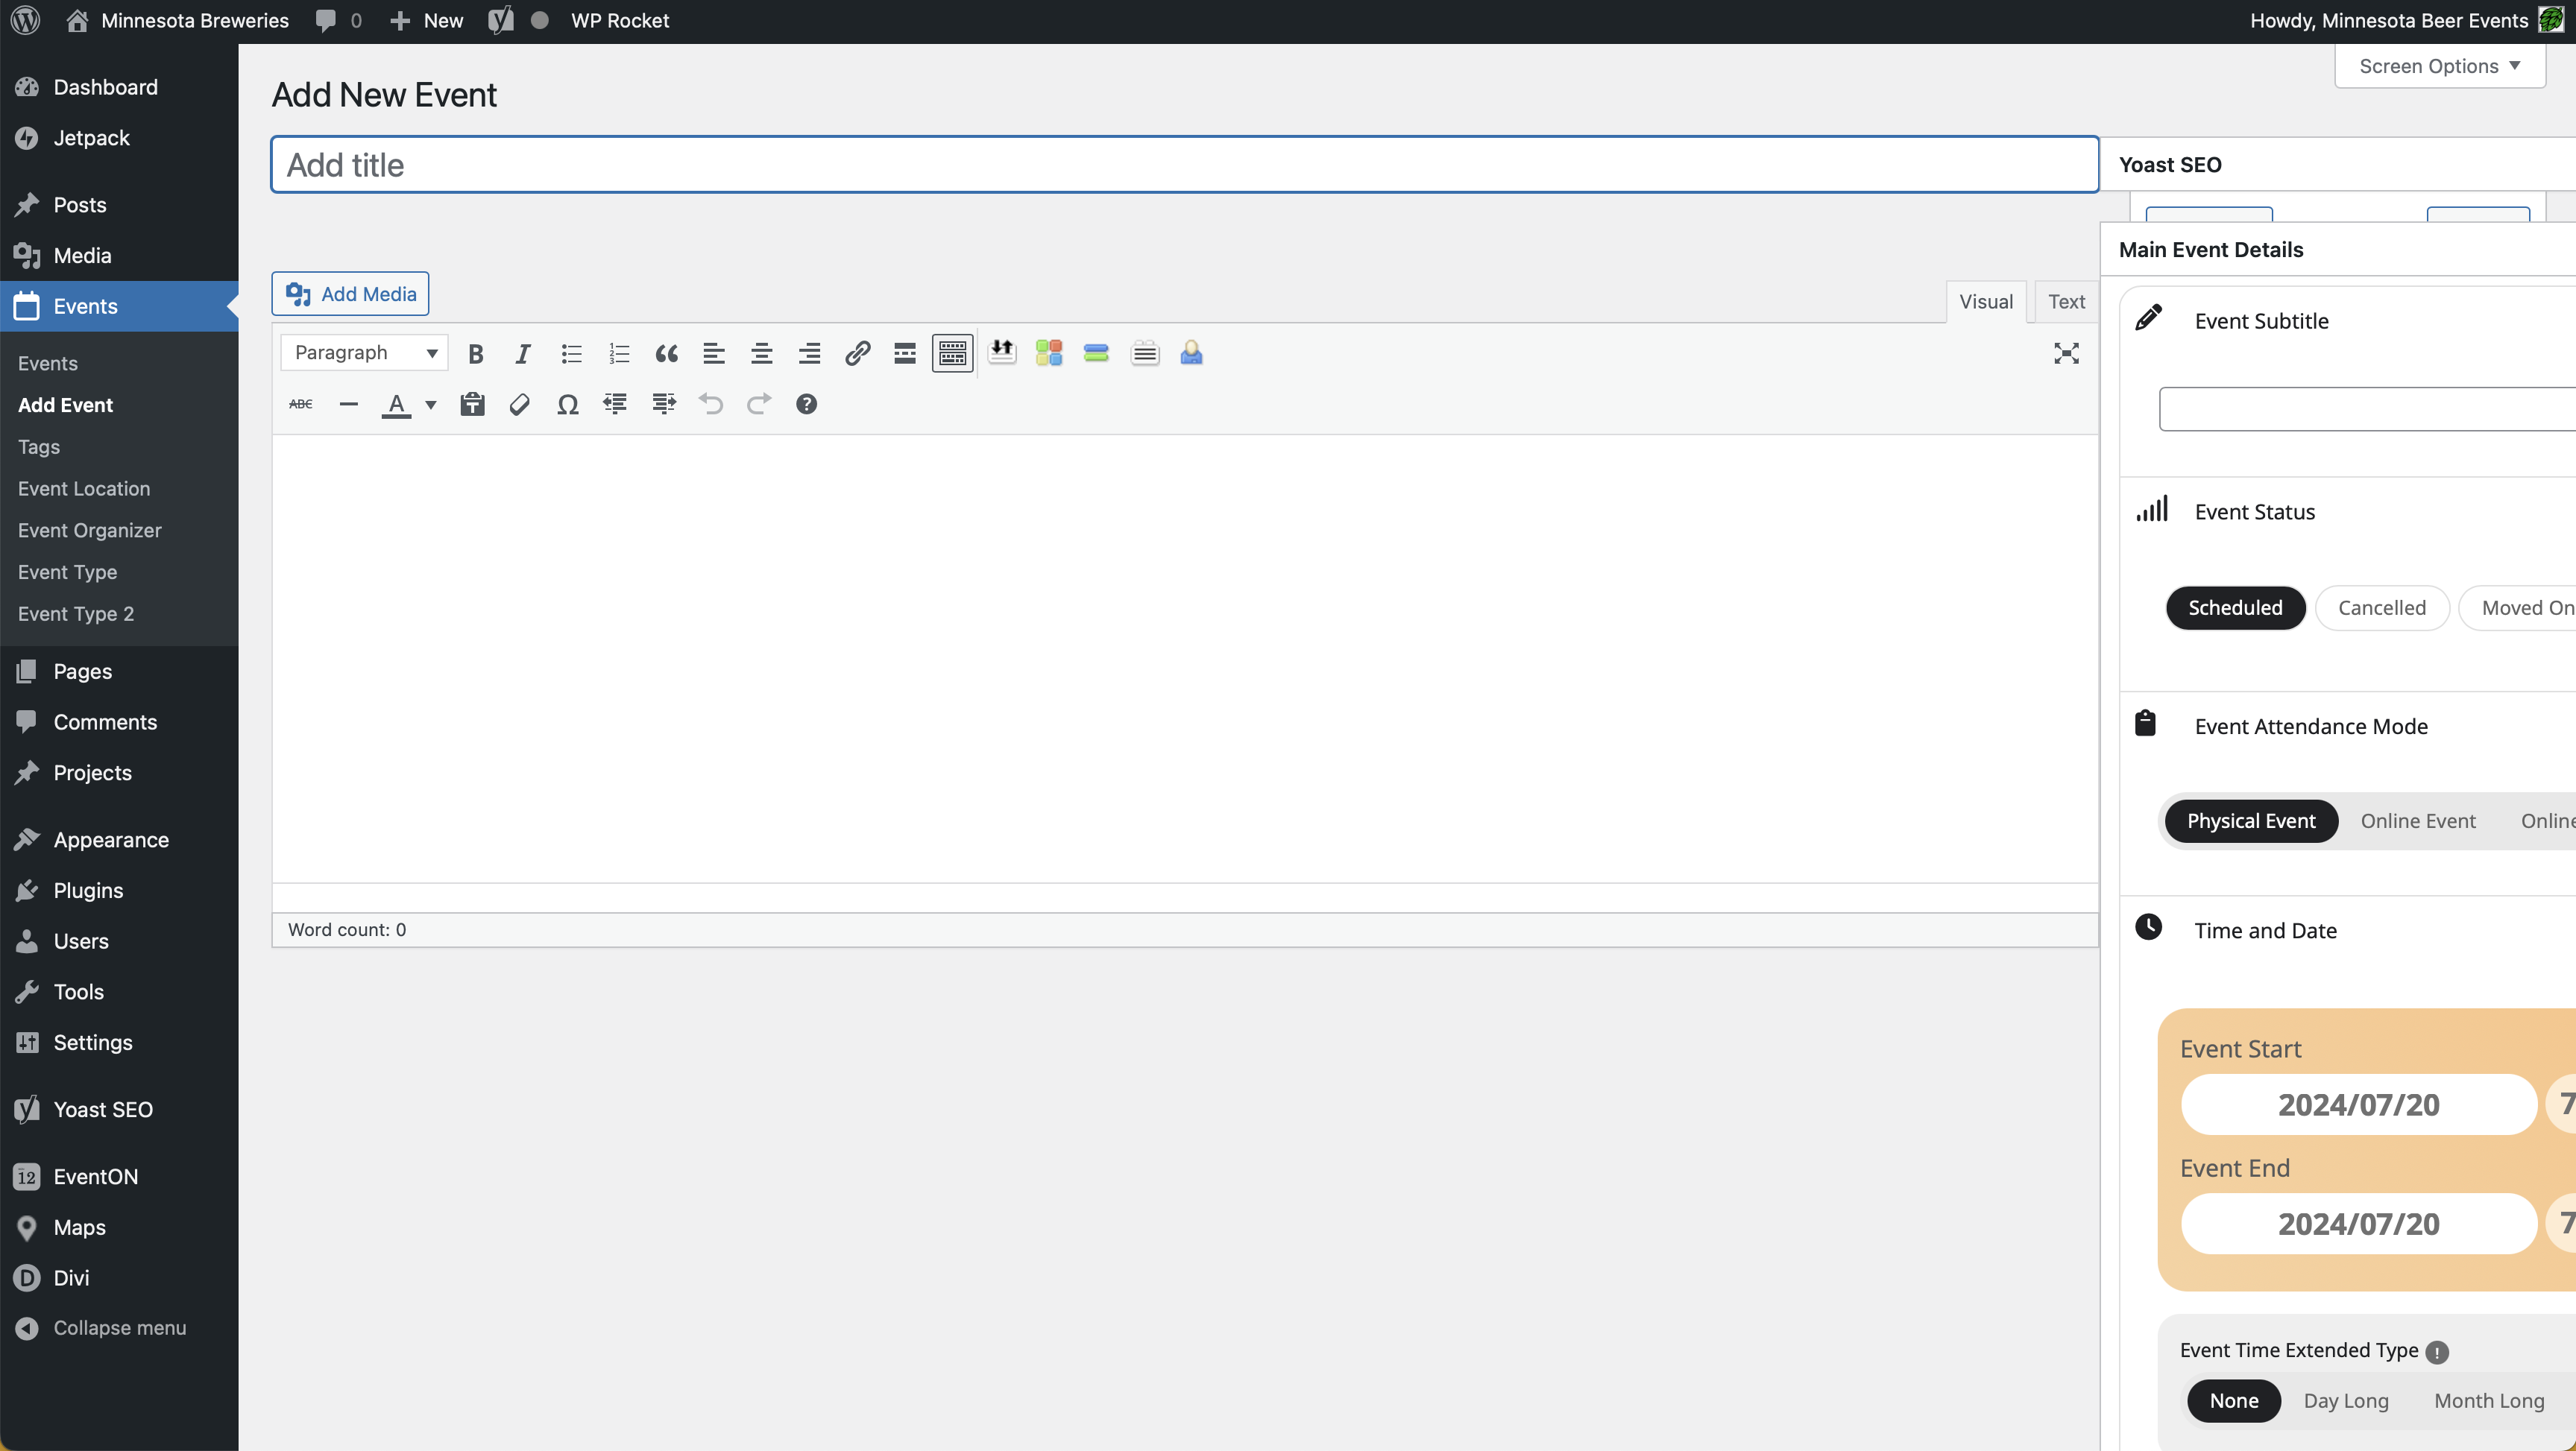This screenshot has height=1451, width=2576.
Task: Set event status to Moved Online
Action: (x=2518, y=607)
